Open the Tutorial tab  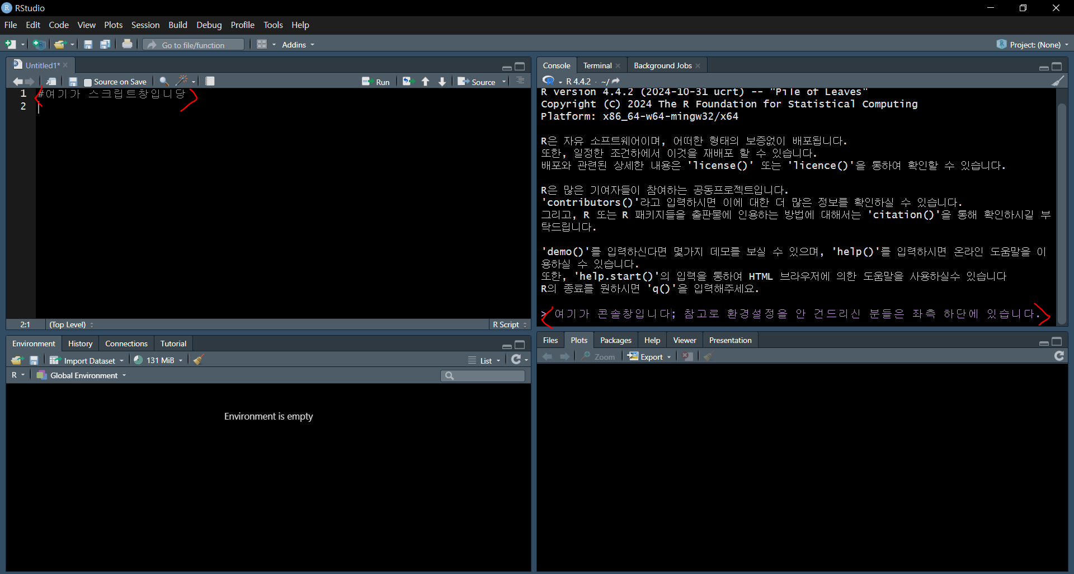(x=173, y=344)
